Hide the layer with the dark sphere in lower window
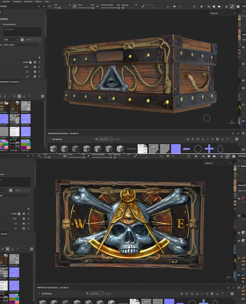The image size is (246, 304). (x=239, y=215)
